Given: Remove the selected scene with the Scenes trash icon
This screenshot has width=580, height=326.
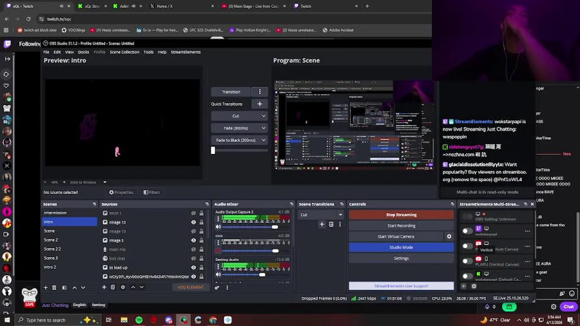Looking at the screenshot, I should click(x=54, y=288).
